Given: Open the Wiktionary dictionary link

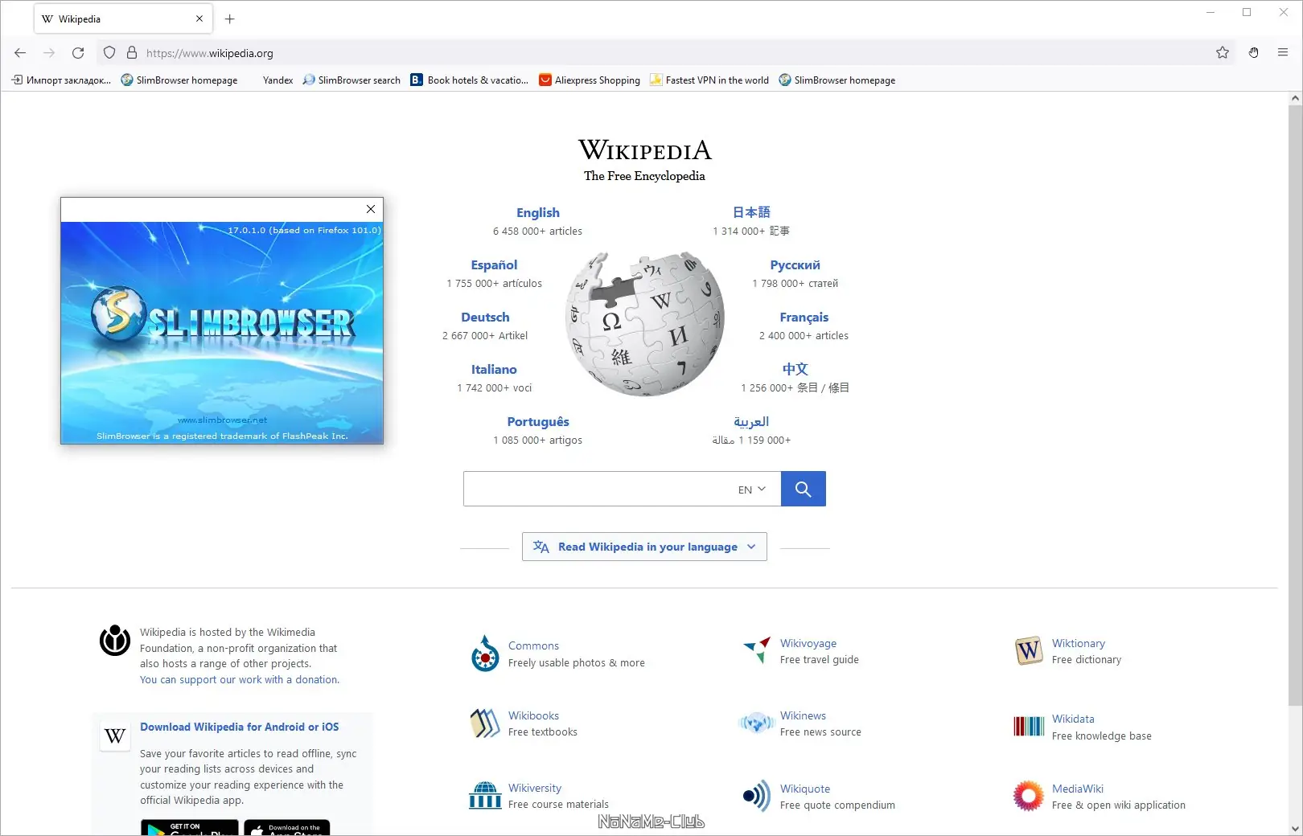Looking at the screenshot, I should [1079, 644].
